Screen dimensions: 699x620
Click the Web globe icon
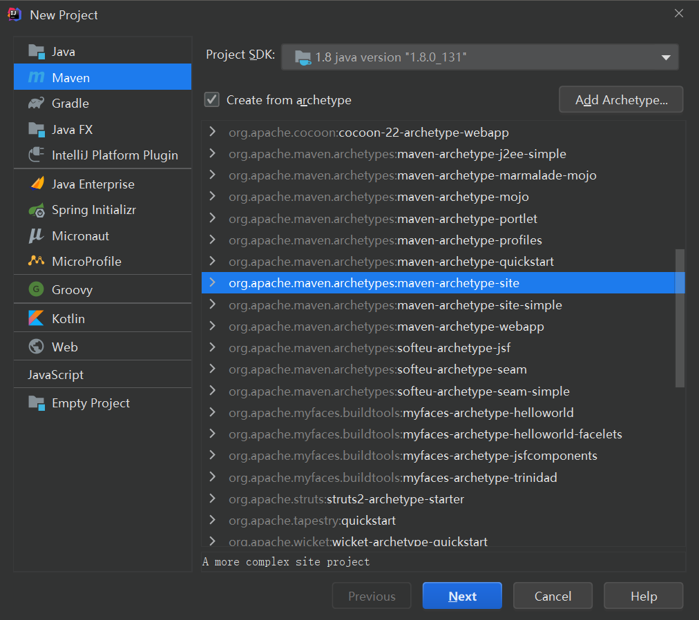(36, 347)
